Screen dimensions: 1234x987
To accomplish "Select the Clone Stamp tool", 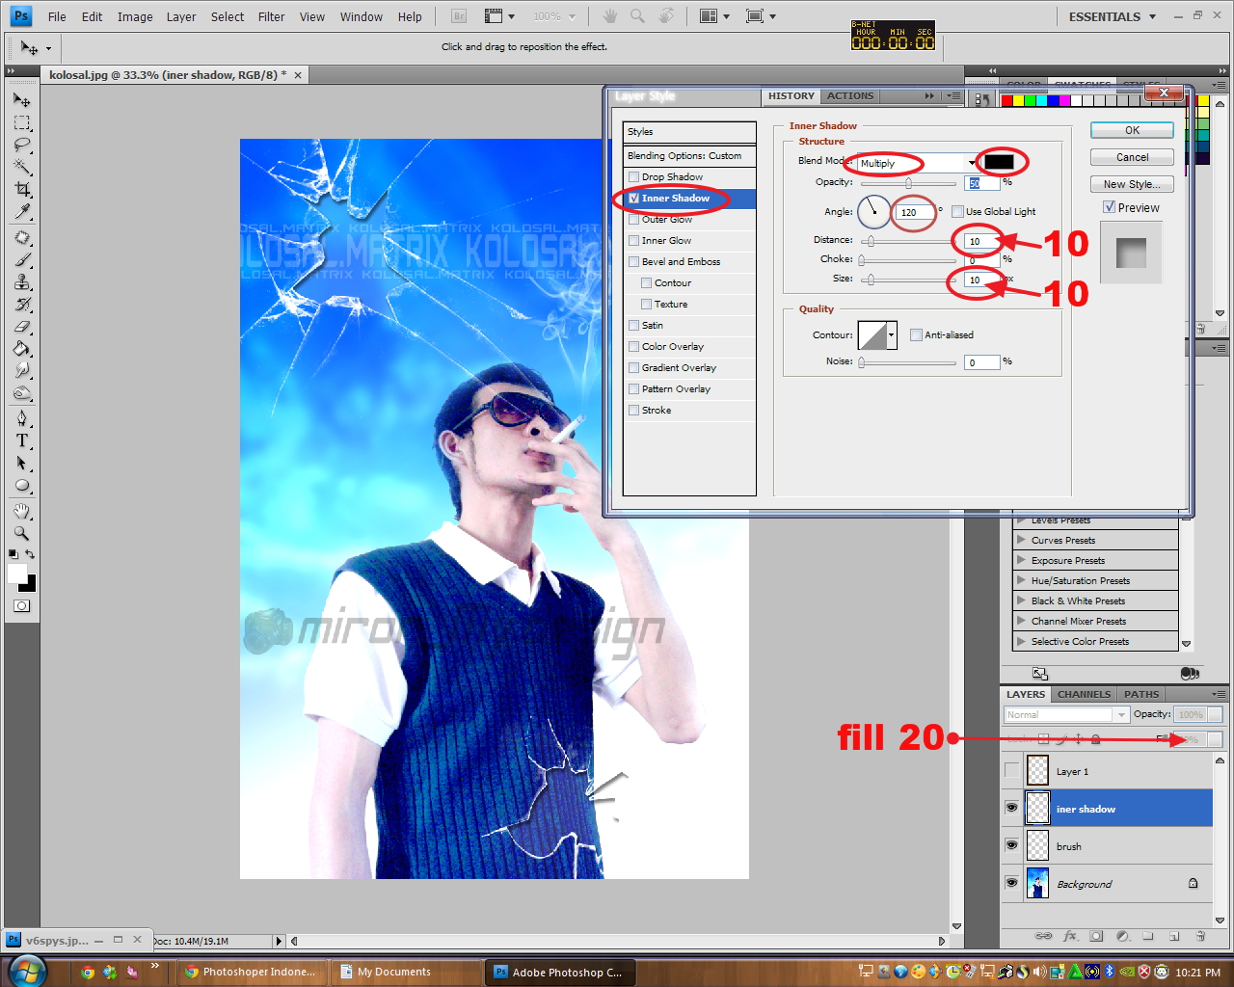I will coord(21,282).
